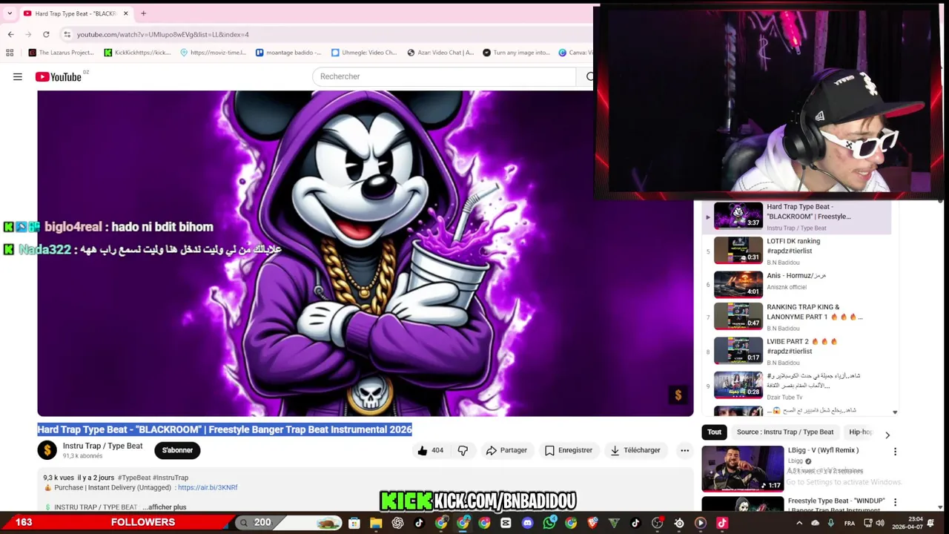Focus the Rechercher search field
The image size is (949, 534).
pyautogui.click(x=443, y=76)
